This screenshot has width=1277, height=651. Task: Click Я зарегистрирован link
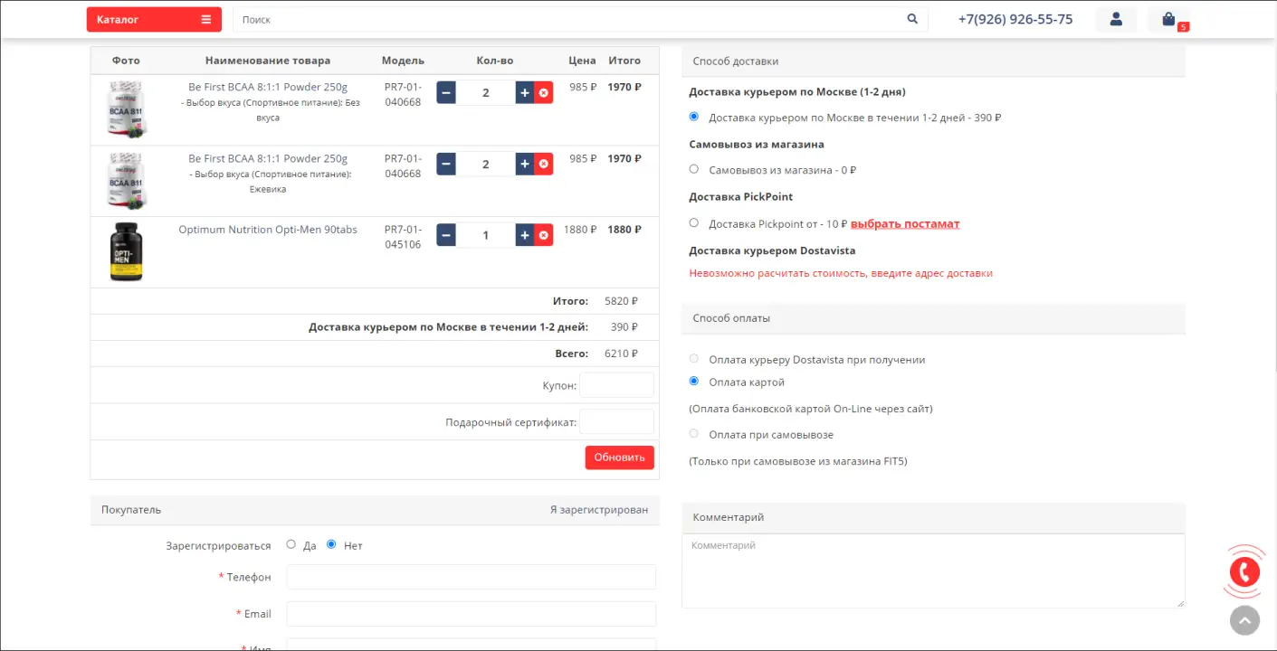click(x=598, y=510)
